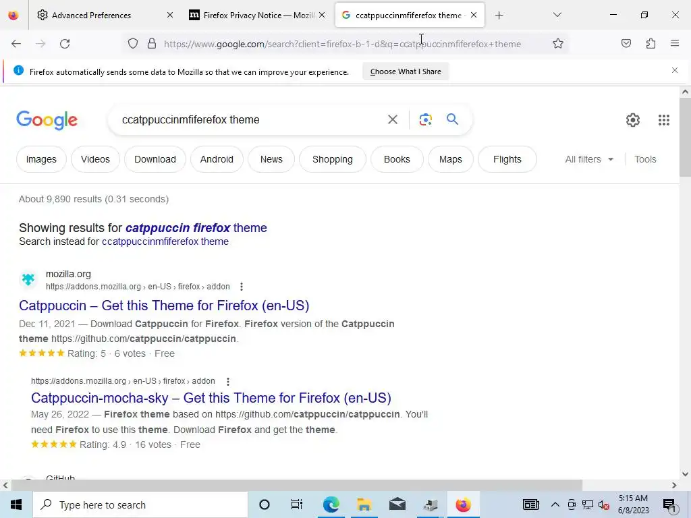The image size is (691, 518).
Task: Open File Explorer from the taskbar
Action: point(364,505)
